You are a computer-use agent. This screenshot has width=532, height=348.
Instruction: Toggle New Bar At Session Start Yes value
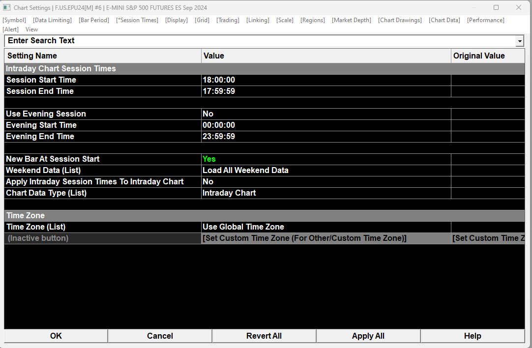(326, 159)
